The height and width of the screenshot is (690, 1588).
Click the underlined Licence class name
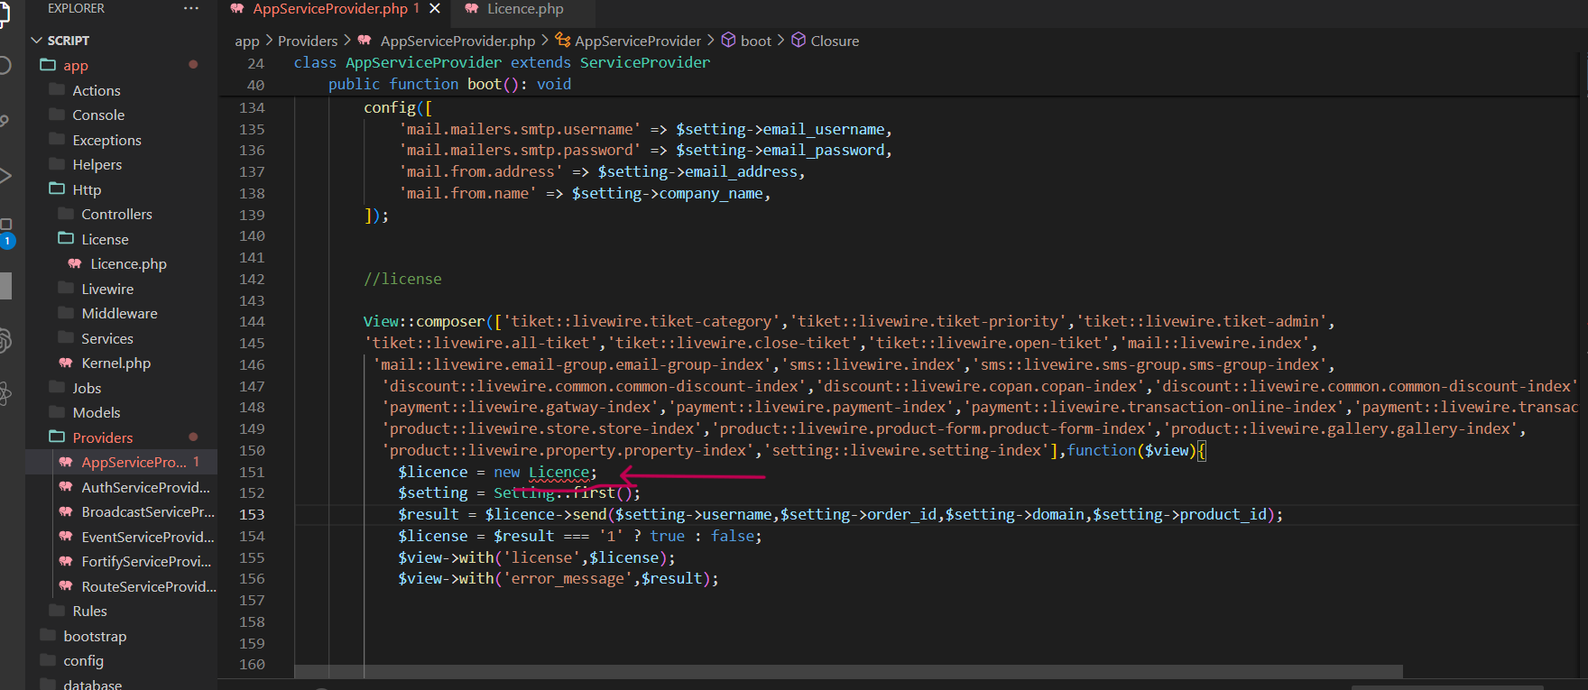point(559,472)
